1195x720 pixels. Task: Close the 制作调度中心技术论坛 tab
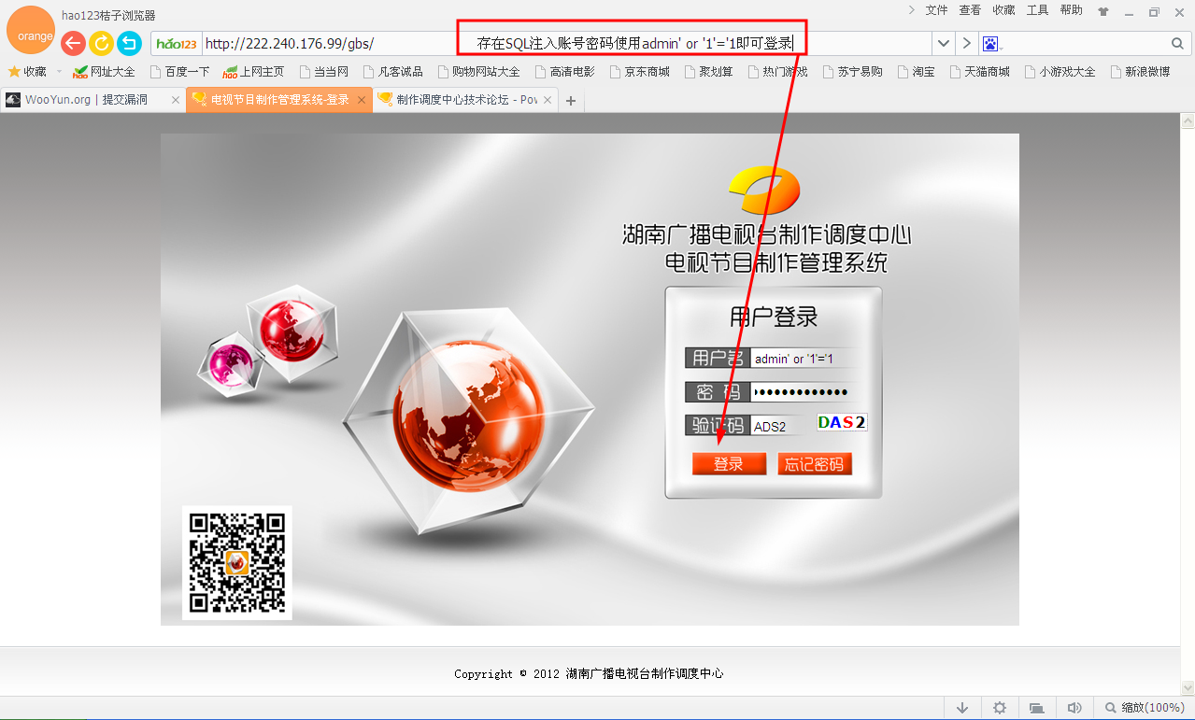(548, 100)
